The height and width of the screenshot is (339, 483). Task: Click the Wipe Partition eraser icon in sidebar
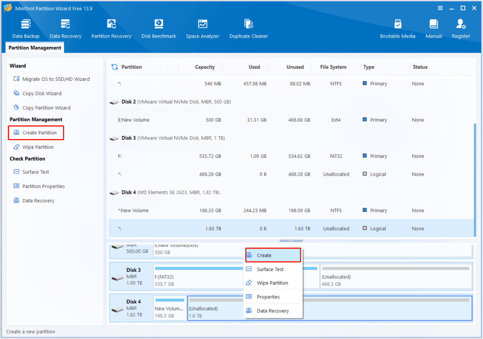point(16,147)
